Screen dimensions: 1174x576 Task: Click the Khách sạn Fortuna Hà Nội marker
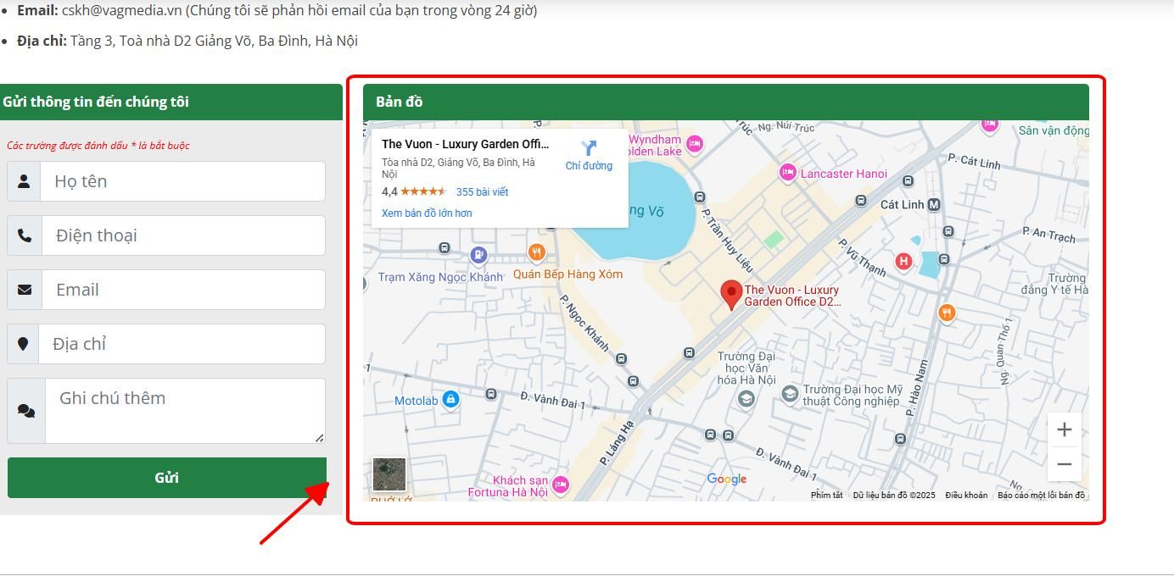pyautogui.click(x=560, y=485)
